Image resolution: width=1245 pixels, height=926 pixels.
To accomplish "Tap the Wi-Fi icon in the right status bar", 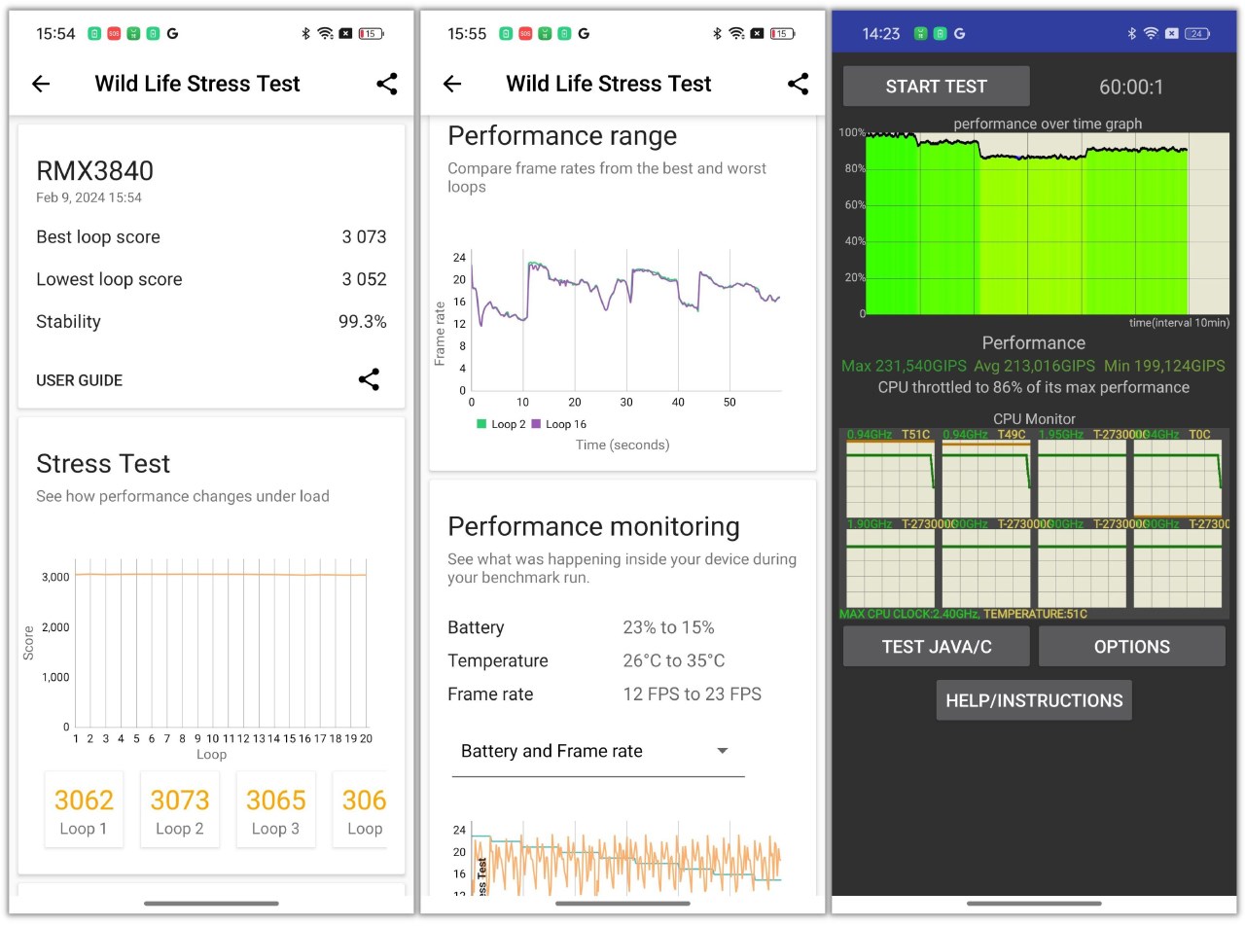I will (1151, 32).
